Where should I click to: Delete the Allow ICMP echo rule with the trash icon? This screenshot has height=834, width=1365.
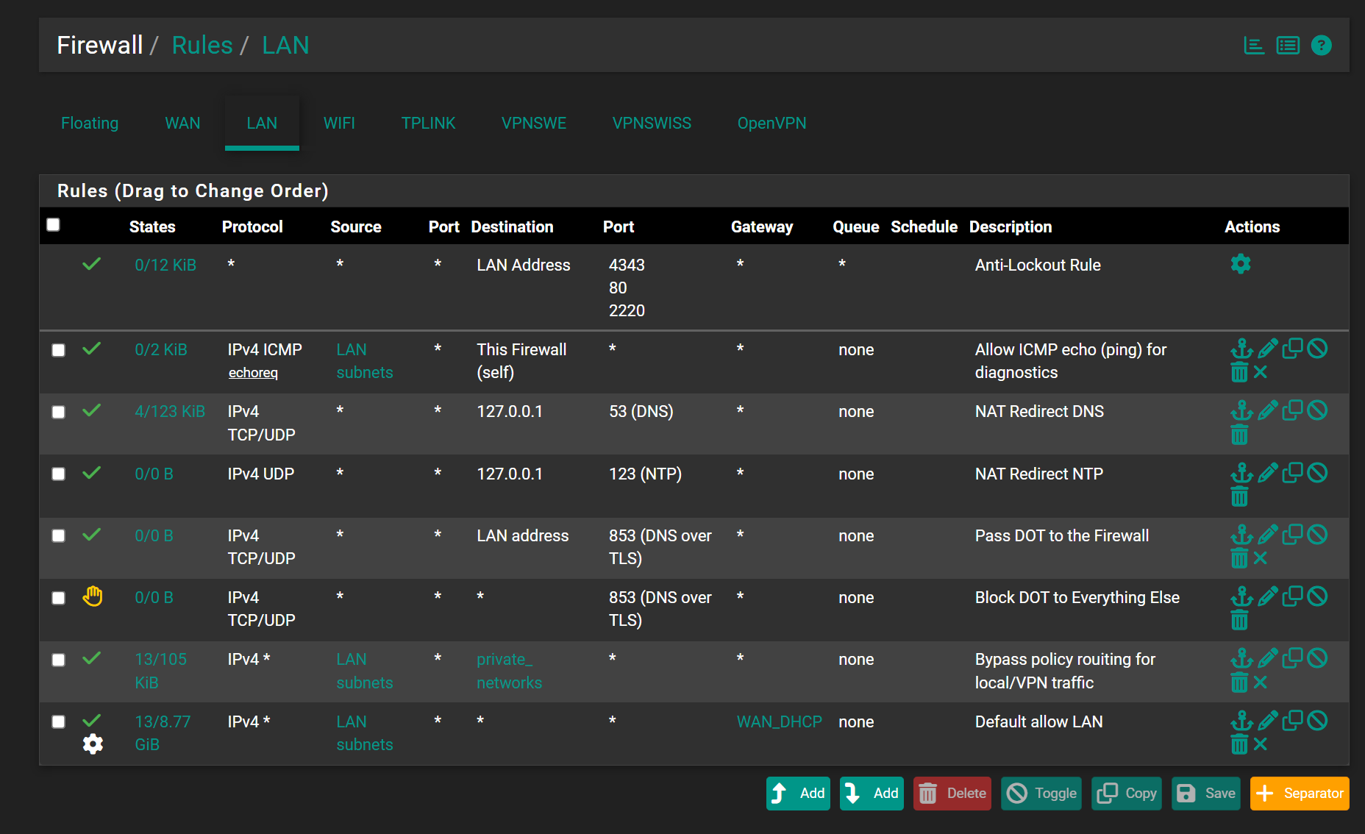(x=1239, y=372)
